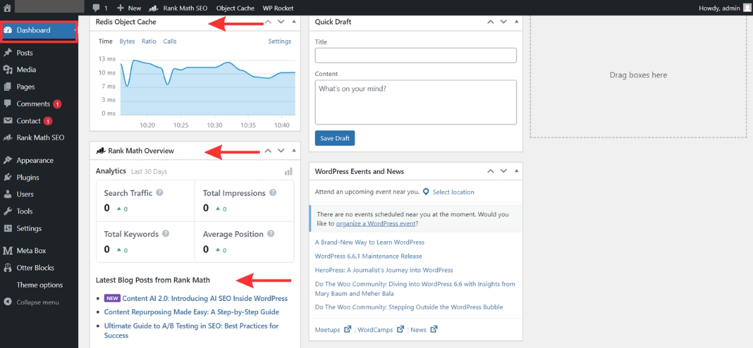The image size is (753, 348).
Task: Click the Contact envelope icon
Action: pyautogui.click(x=8, y=121)
